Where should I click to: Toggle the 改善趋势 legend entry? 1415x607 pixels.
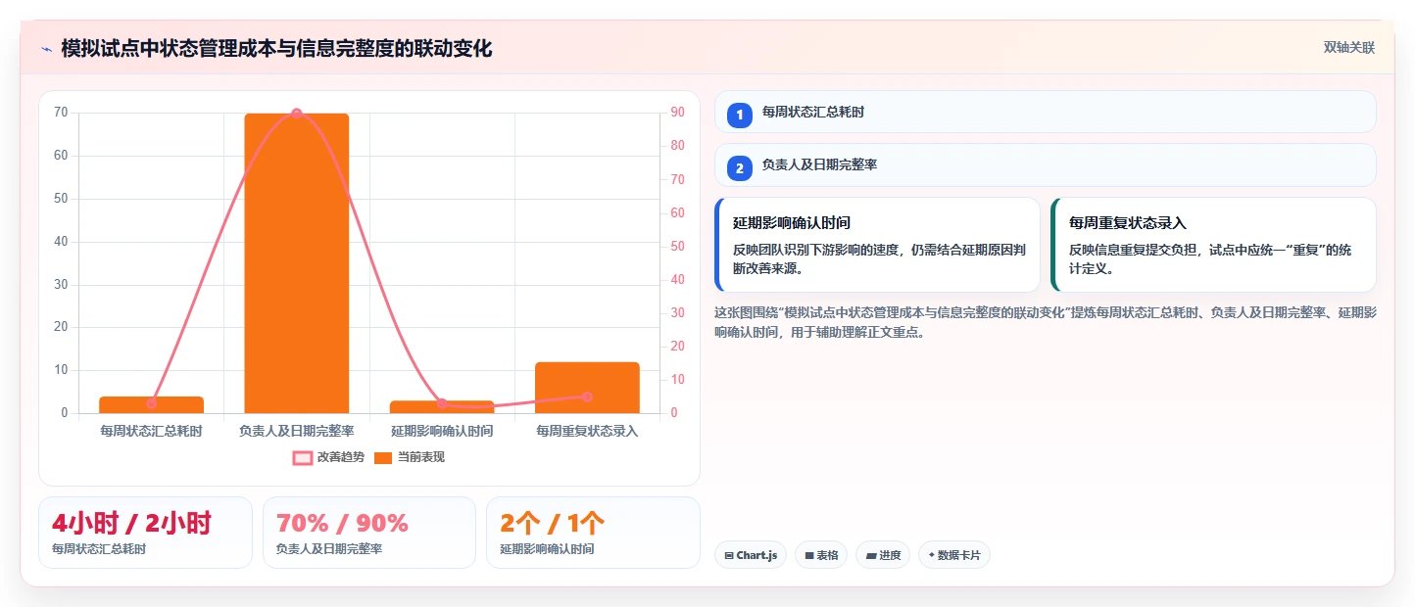click(328, 457)
